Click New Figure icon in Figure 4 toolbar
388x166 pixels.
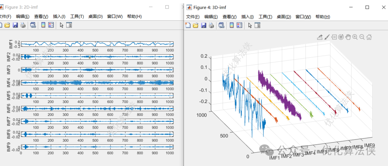(188, 25)
